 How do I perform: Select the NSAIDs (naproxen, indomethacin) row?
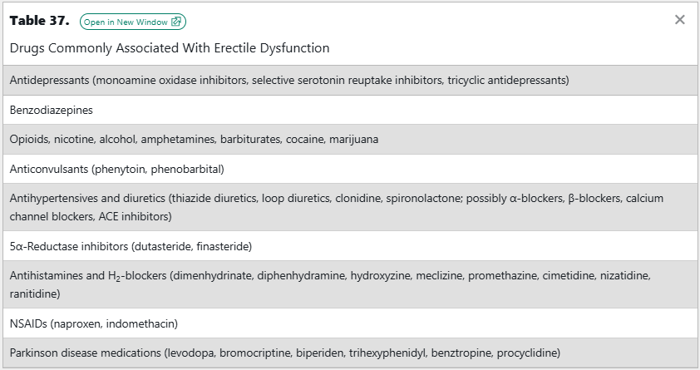click(94, 323)
